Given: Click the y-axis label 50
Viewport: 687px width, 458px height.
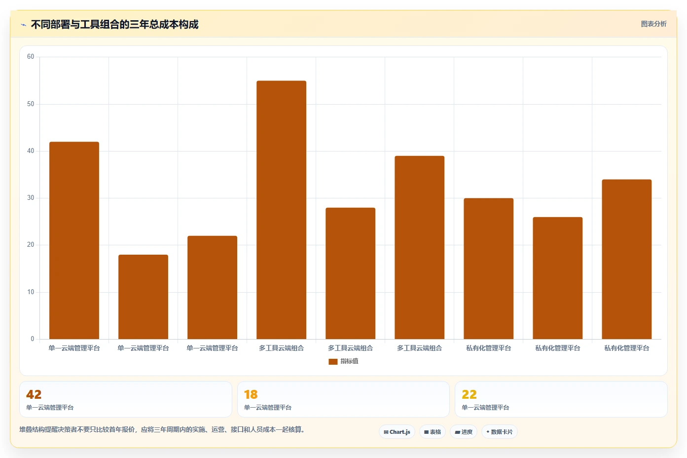Looking at the screenshot, I should (x=31, y=104).
